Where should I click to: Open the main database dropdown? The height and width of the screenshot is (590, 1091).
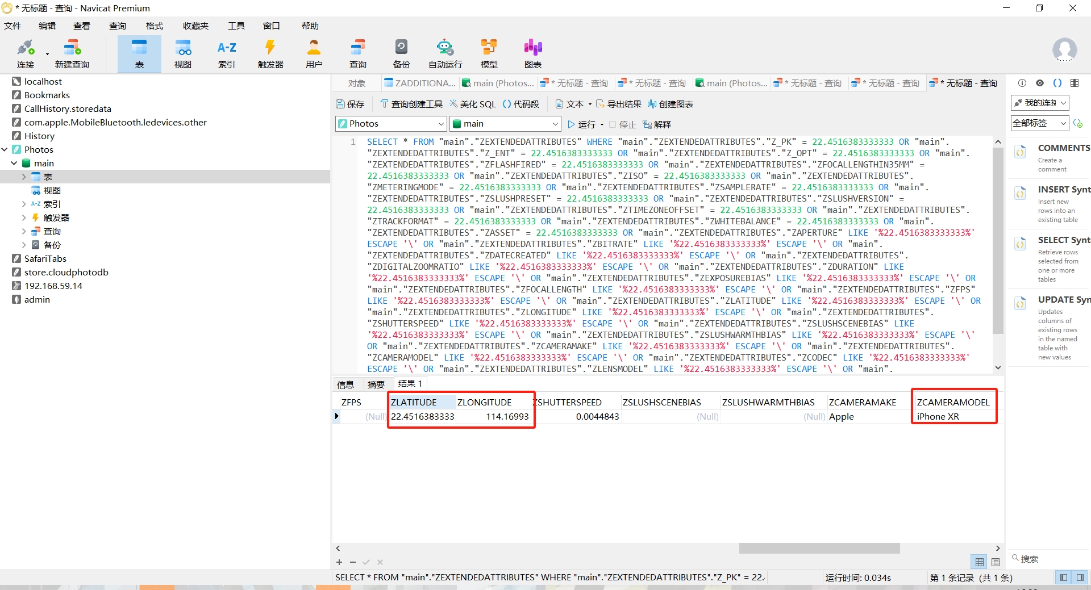pyautogui.click(x=506, y=124)
